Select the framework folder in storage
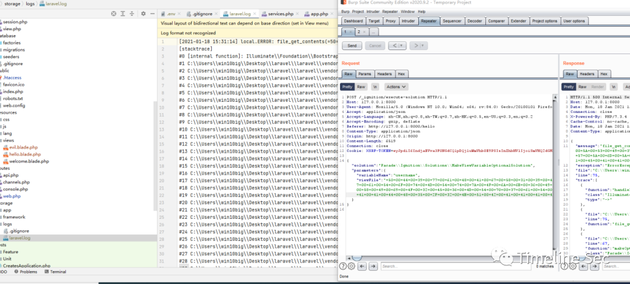Screen dimensions: 630x284 [14, 217]
